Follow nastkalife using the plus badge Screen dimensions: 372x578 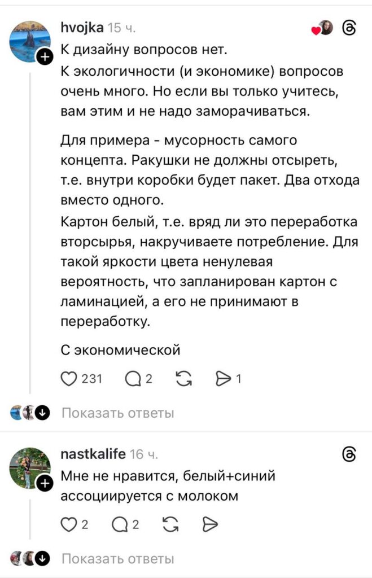[x=45, y=483]
